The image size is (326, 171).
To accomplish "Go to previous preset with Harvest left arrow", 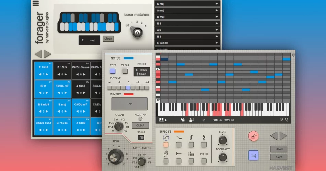I will click(274, 136).
